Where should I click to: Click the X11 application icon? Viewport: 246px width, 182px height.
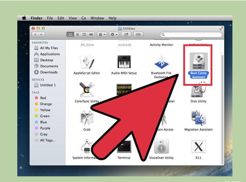pyautogui.click(x=198, y=147)
